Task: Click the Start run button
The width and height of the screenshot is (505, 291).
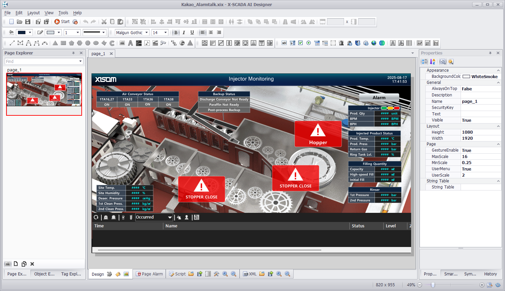Action: coord(62,22)
